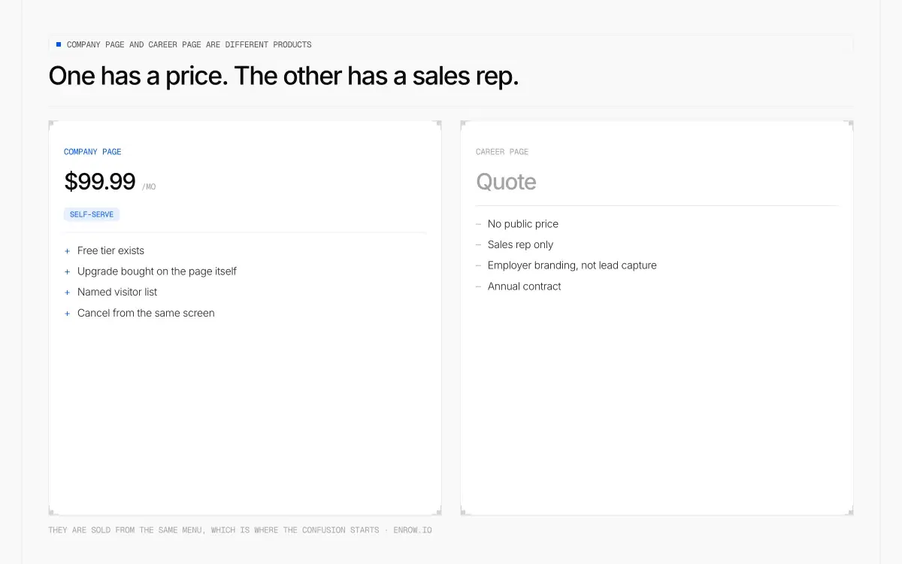Select the CAREER PAGE label
This screenshot has height=564, width=902.
(502, 152)
